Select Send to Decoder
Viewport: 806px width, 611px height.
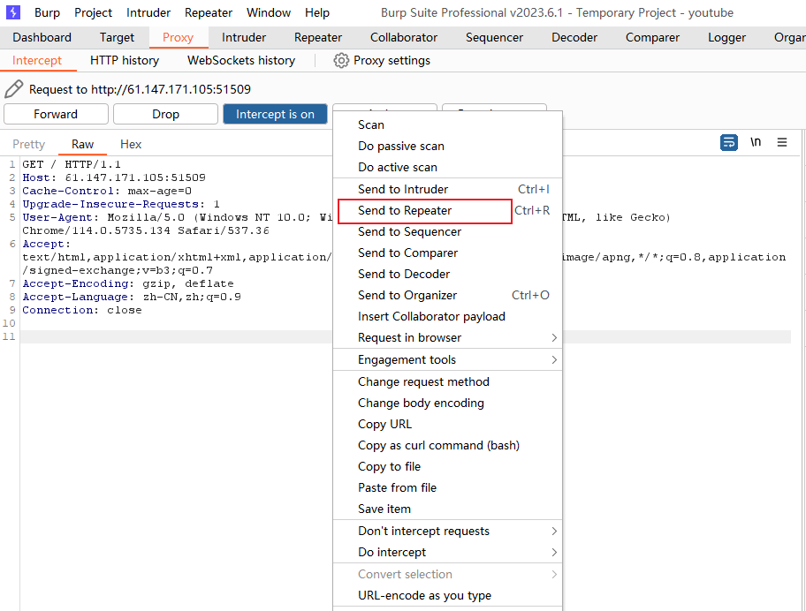447,275
